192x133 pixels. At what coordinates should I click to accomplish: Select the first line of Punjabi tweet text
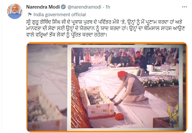[x=104, y=22]
